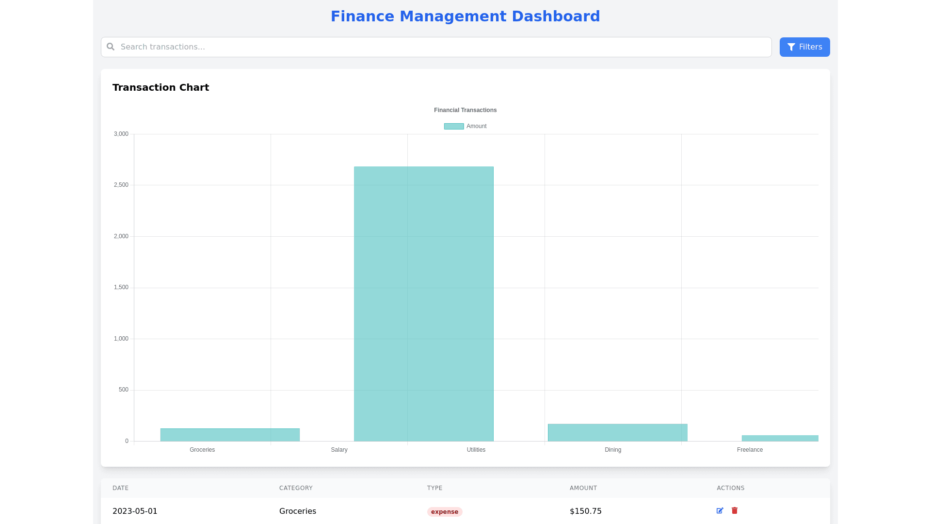Toggle the Amount dataset legend swatch
The height and width of the screenshot is (524, 931).
point(454,126)
